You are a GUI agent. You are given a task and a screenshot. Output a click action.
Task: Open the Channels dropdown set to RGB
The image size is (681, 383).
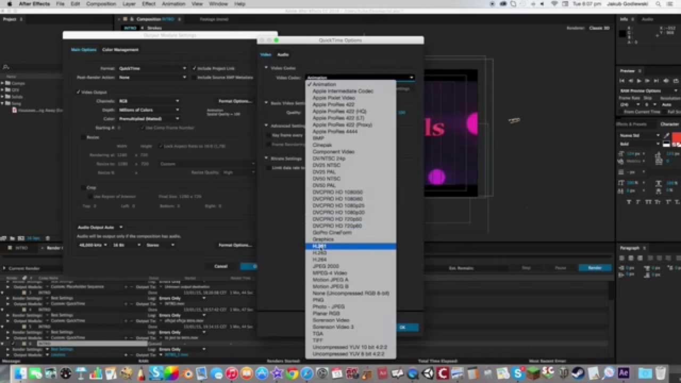(x=148, y=101)
